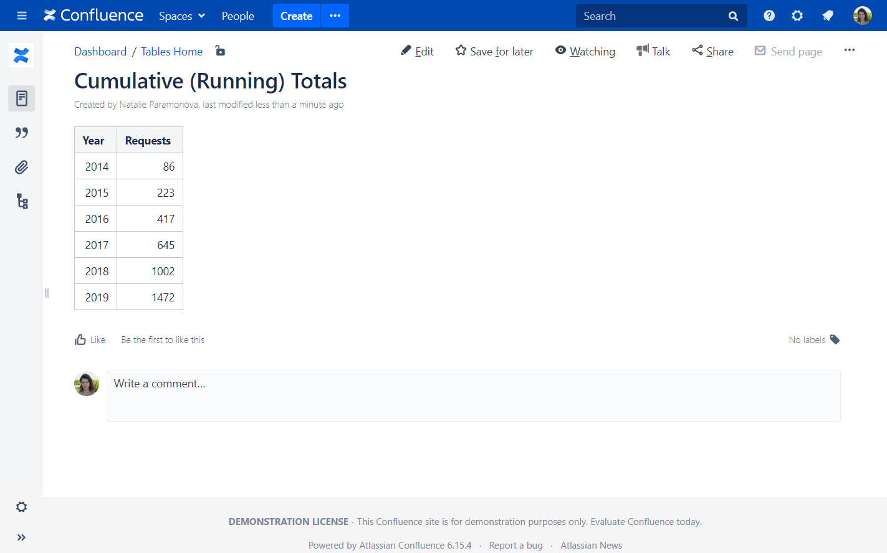The image size is (887, 553).
Task: Click the page restrictions padlock icon
Action: pos(220,51)
